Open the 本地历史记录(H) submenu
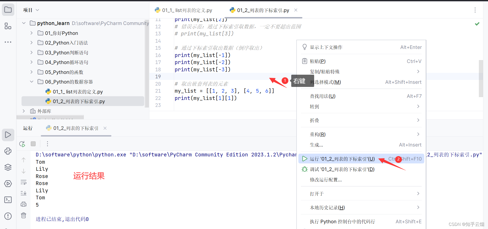Screen dimensions: 488x229 361,207
